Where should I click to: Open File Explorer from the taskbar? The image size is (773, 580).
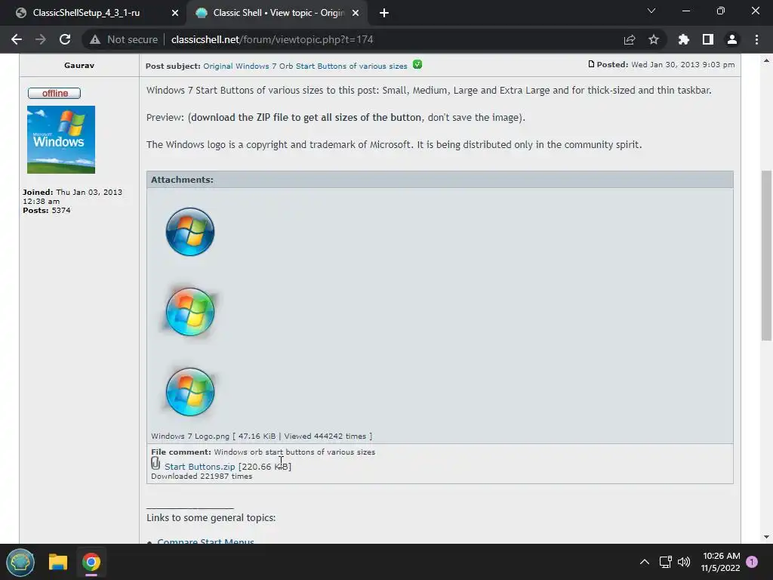[57, 562]
